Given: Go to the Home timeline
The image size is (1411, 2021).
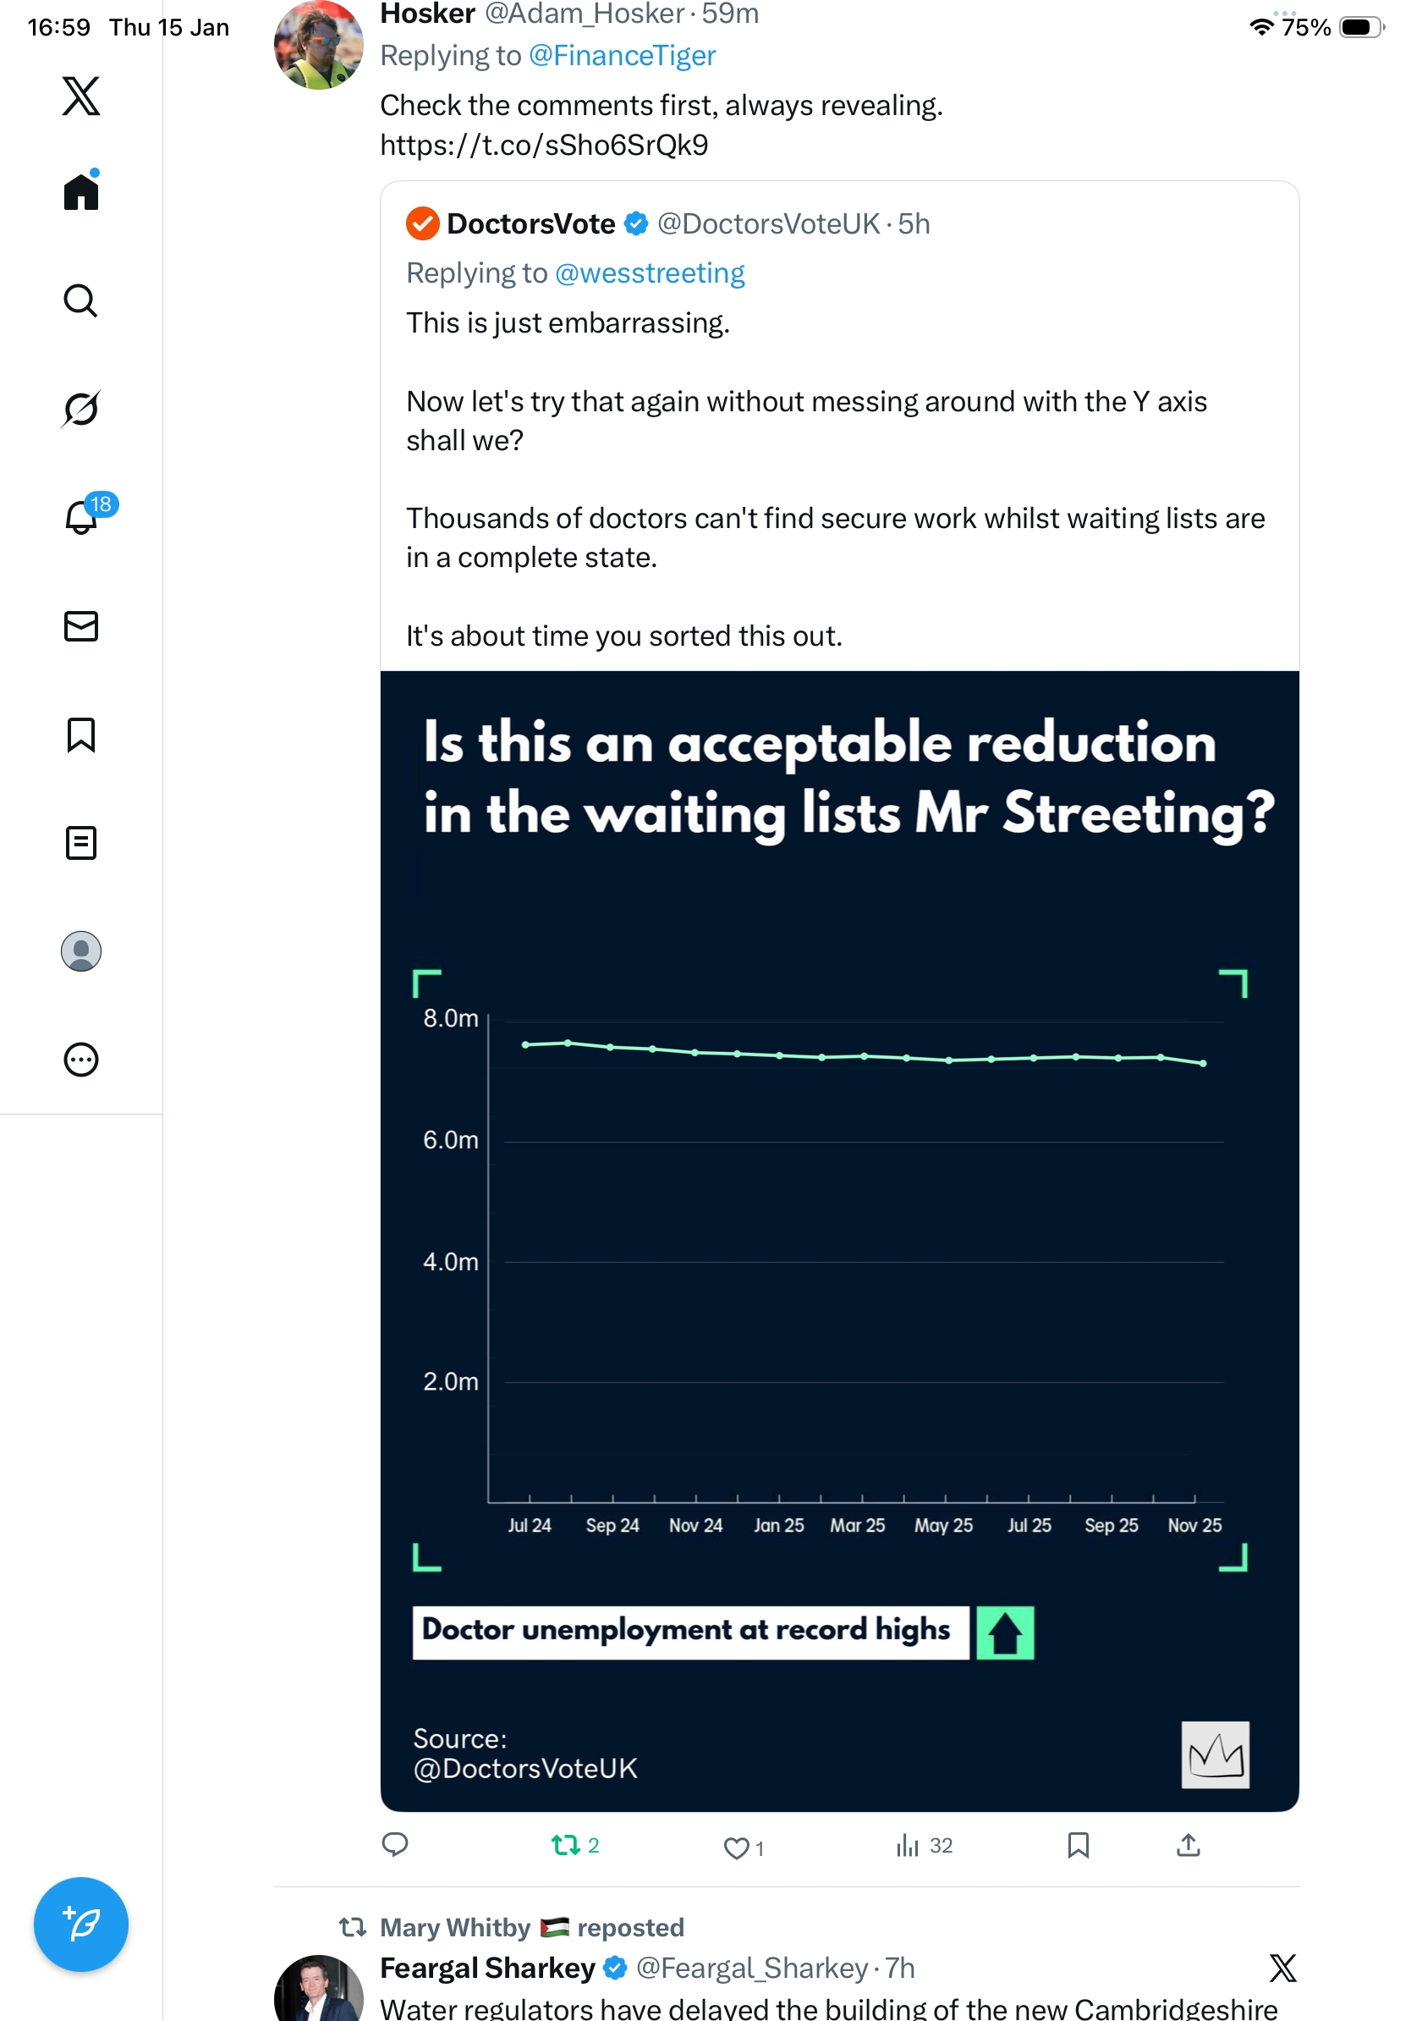Looking at the screenshot, I should [81, 192].
